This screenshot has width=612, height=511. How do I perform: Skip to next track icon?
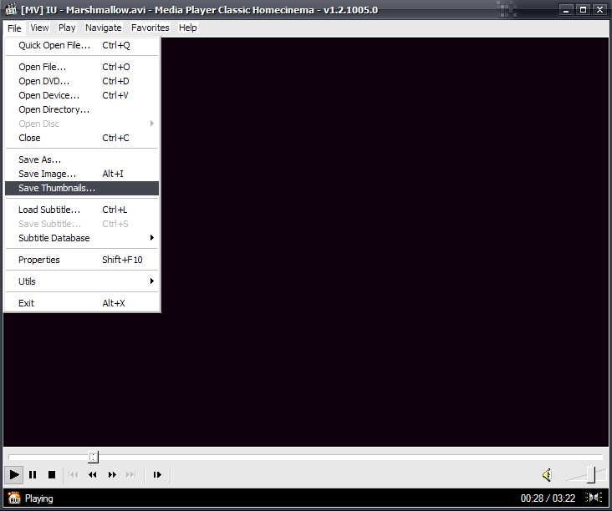pos(131,475)
